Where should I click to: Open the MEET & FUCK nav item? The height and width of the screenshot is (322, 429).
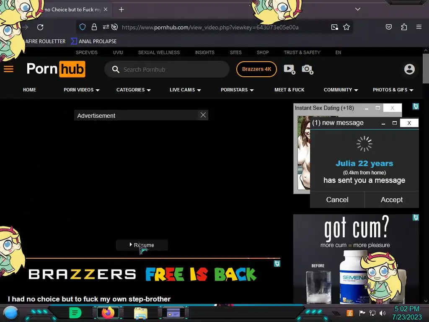(289, 90)
